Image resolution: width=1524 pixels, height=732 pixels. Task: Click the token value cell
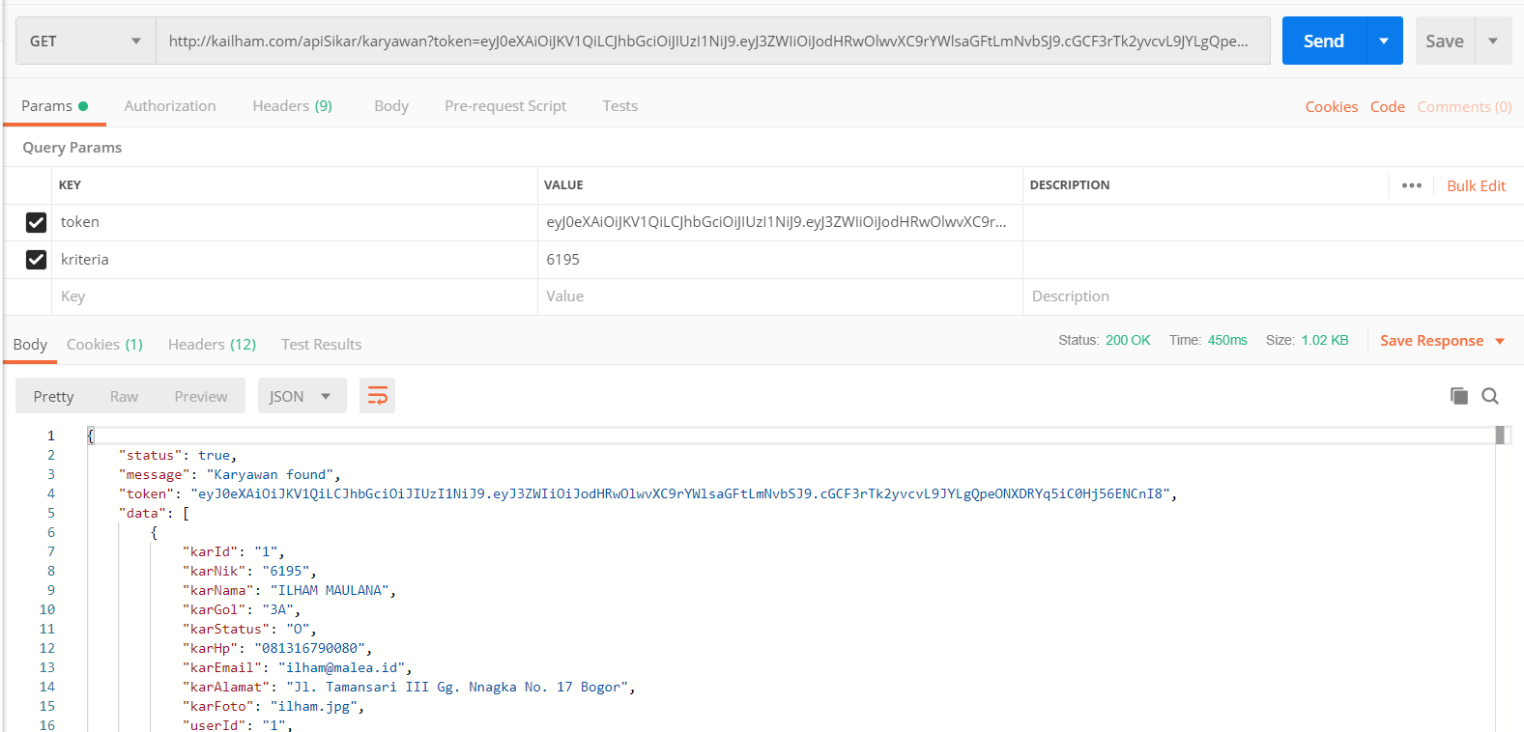[780, 222]
